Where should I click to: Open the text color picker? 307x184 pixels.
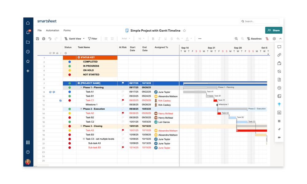pos(188,39)
